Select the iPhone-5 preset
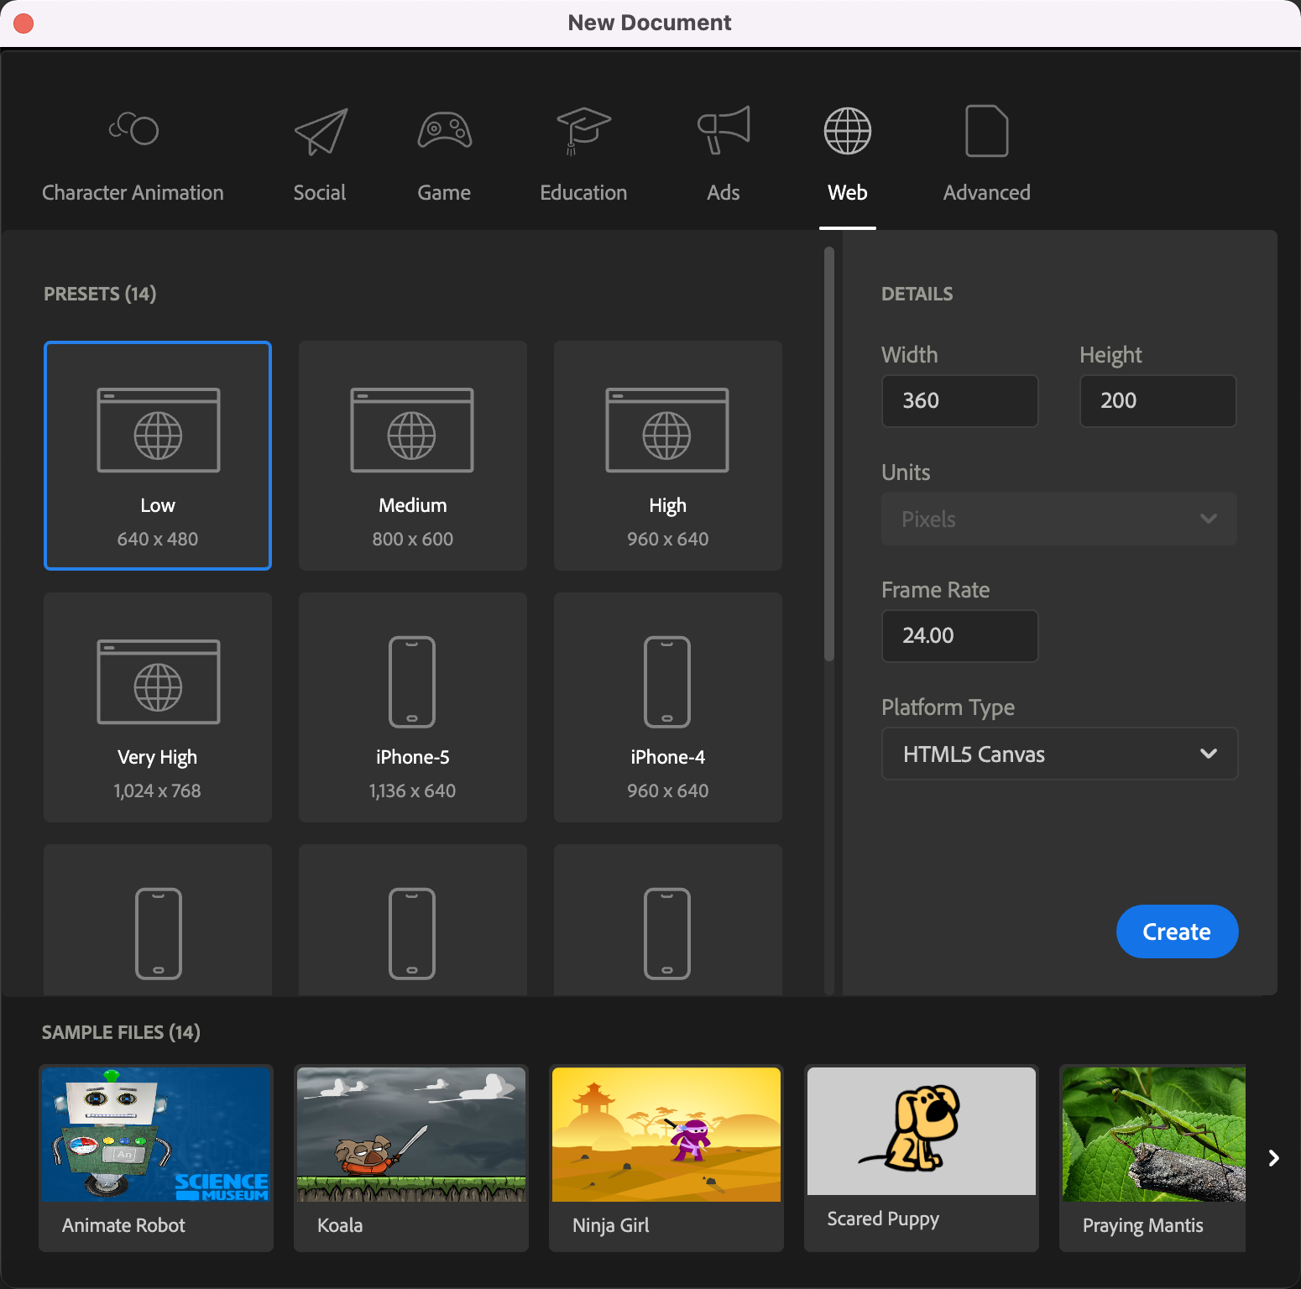The width and height of the screenshot is (1301, 1289). pyautogui.click(x=413, y=707)
